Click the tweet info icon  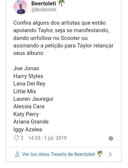tap(111, 138)
